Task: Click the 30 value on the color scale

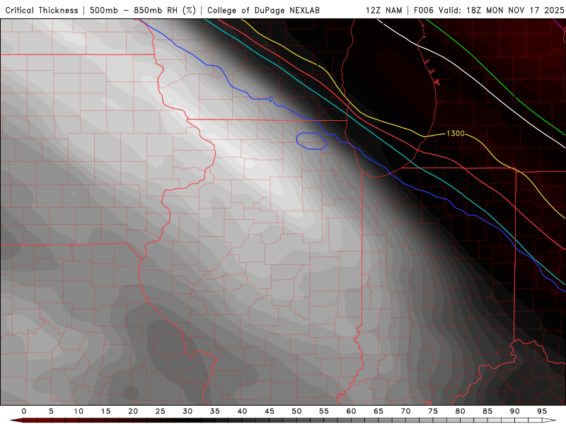Action: [x=187, y=411]
